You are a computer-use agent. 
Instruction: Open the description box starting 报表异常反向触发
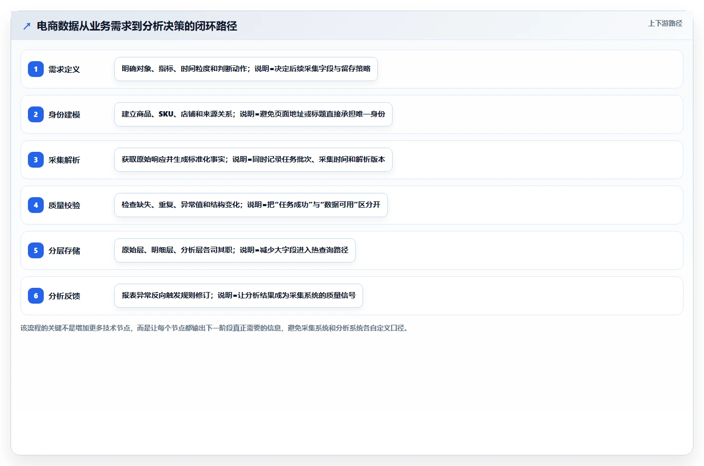[x=239, y=296]
